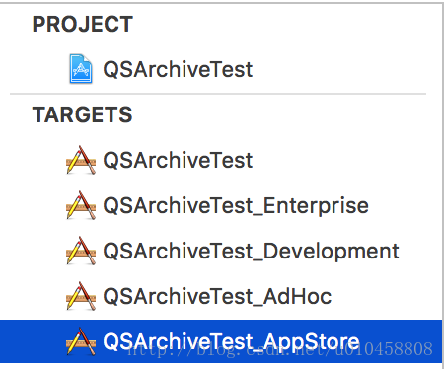Click the QSArchiveTest_Development target icon
This screenshot has height=369, width=444.
[81, 251]
